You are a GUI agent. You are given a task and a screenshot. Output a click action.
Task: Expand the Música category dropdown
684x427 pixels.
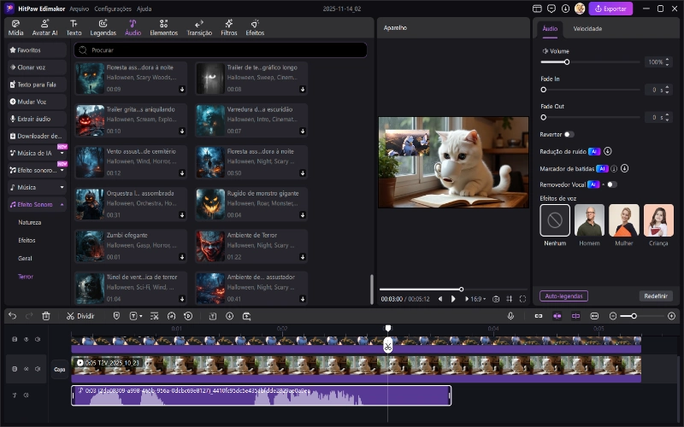[62, 186]
